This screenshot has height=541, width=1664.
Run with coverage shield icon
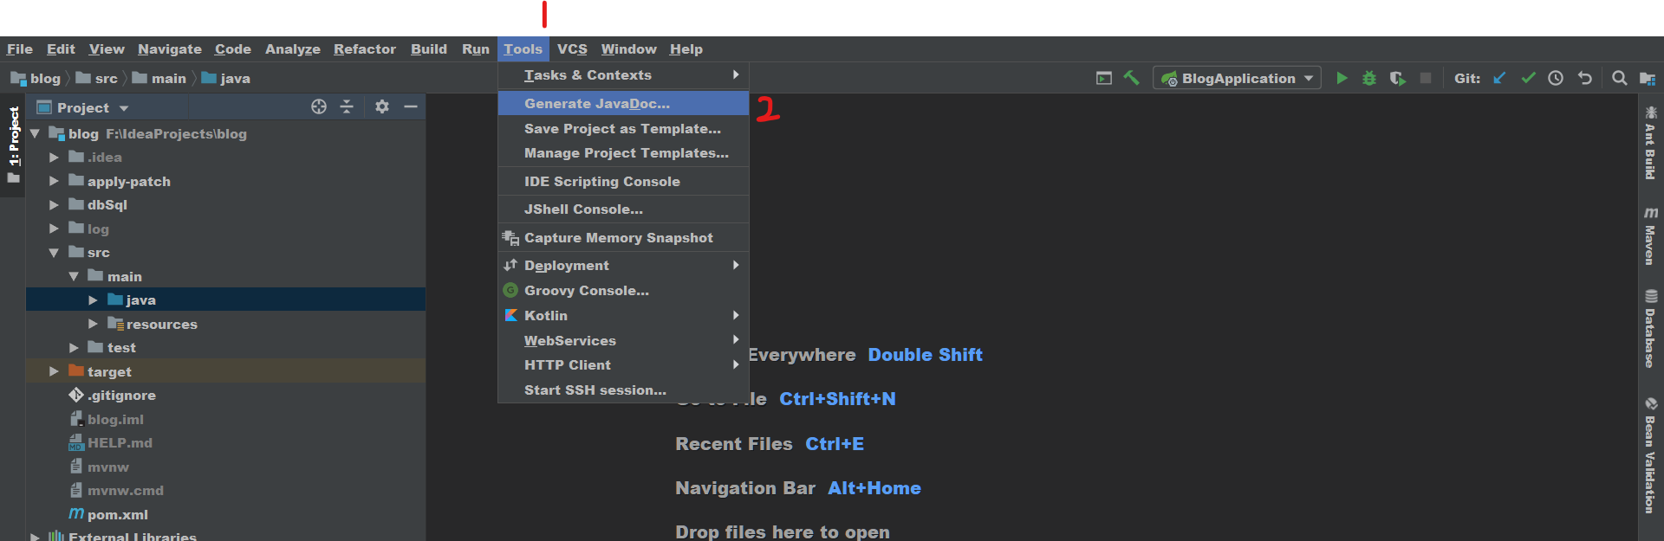click(x=1397, y=78)
